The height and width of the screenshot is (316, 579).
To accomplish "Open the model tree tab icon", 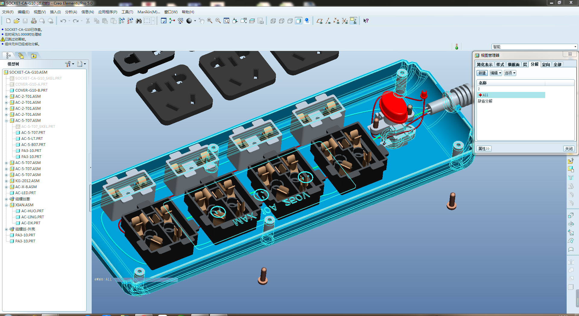I will (x=8, y=55).
